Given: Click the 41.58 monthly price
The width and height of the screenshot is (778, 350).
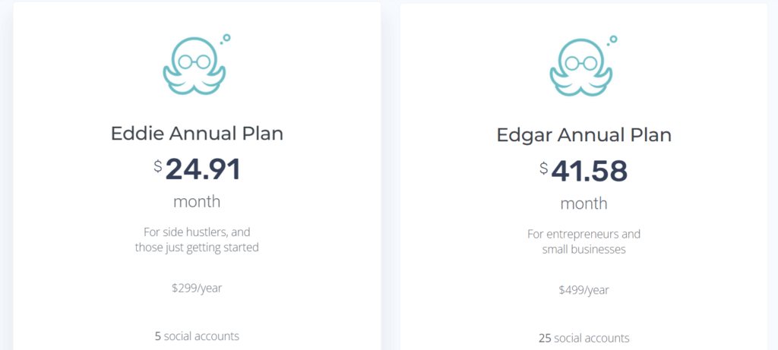Looking at the screenshot, I should pyautogui.click(x=590, y=171).
